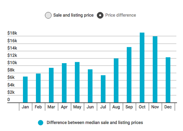Image resolution: width=183 pixels, height=131 pixels.
Task: Select the November bar
Action: click(x=155, y=69)
